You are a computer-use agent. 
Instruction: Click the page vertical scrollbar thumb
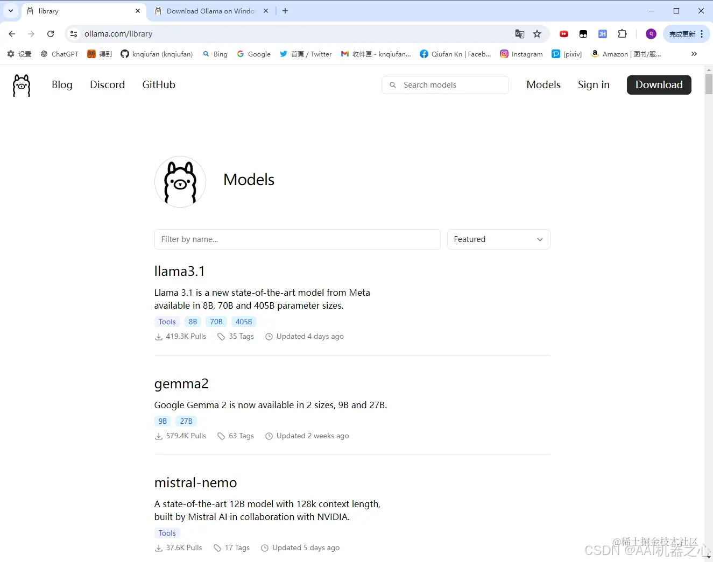[709, 84]
